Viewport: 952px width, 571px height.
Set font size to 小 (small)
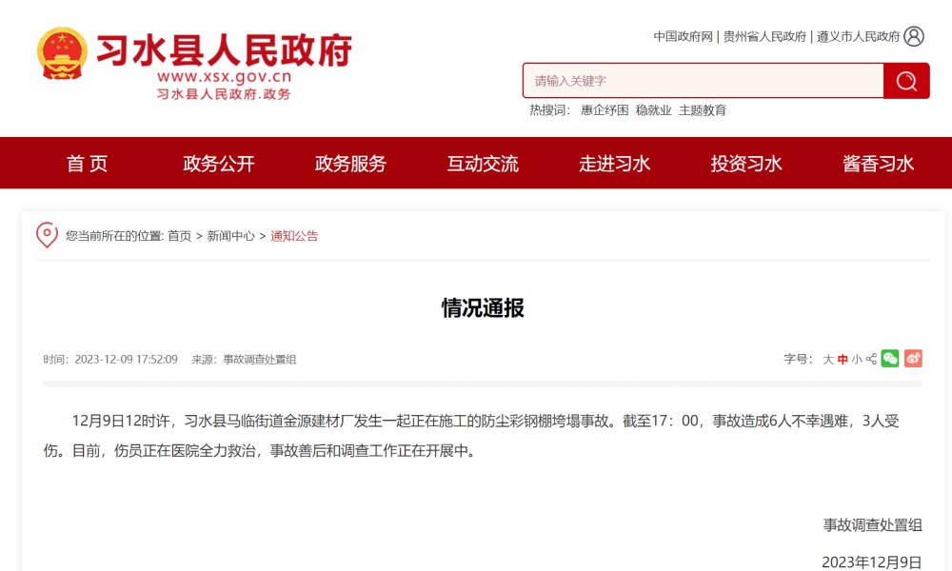coord(857,360)
